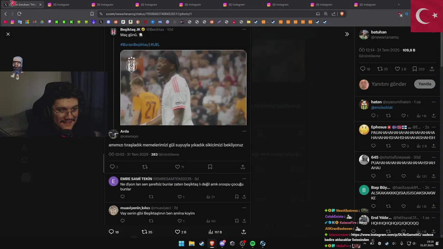The width and height of the screenshot is (443, 249).
Task: Like the post using the bottom bar heart 2 B
Action: (x=177, y=232)
